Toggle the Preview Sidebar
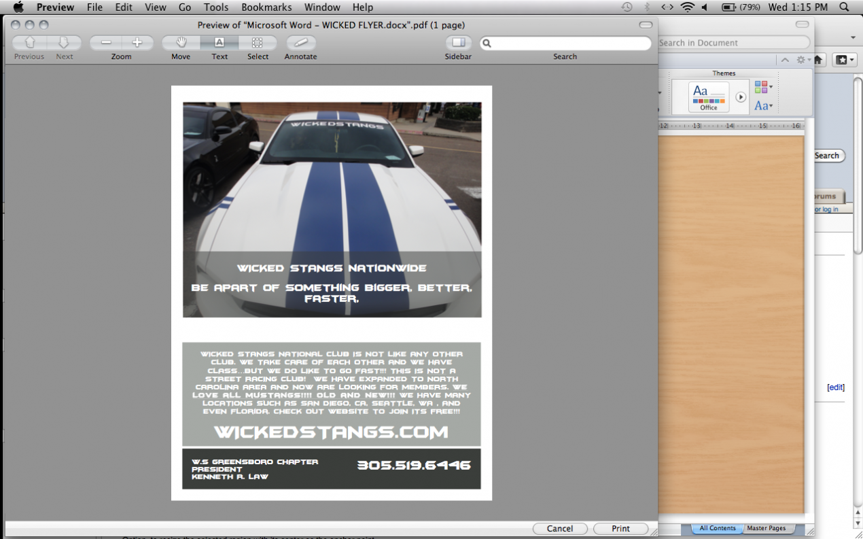The height and width of the screenshot is (539, 863). [458, 43]
